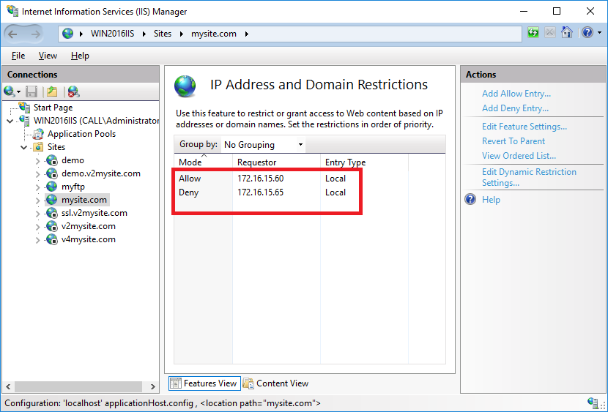The image size is (608, 412).
Task: Click Connections horizontal scrollbar left arrow
Action: click(8, 386)
